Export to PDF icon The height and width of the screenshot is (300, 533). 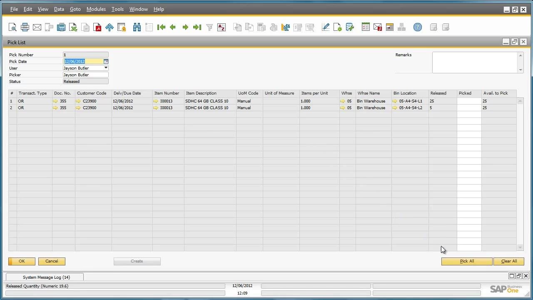click(97, 27)
